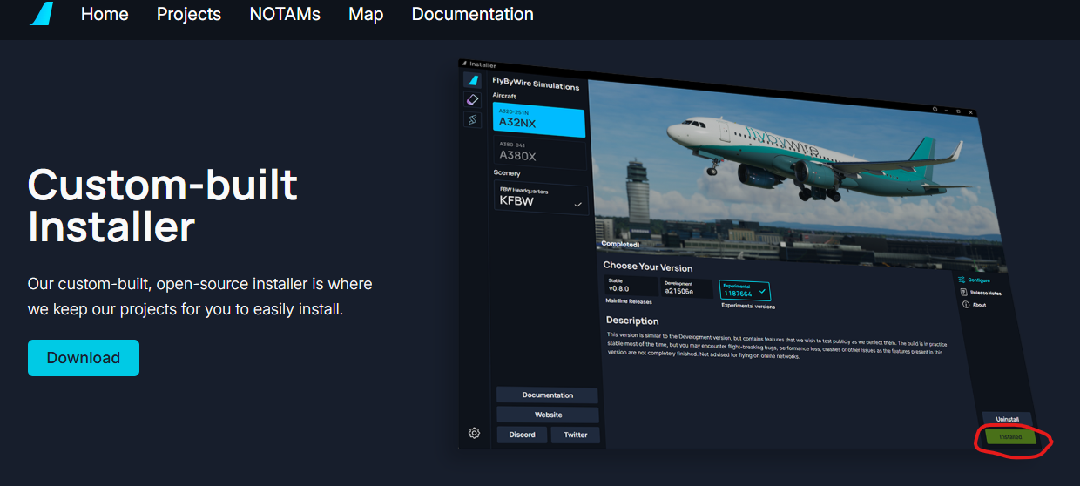This screenshot has width=1080, height=486.
Task: Choose the Development a21506e version
Action: coord(685,288)
